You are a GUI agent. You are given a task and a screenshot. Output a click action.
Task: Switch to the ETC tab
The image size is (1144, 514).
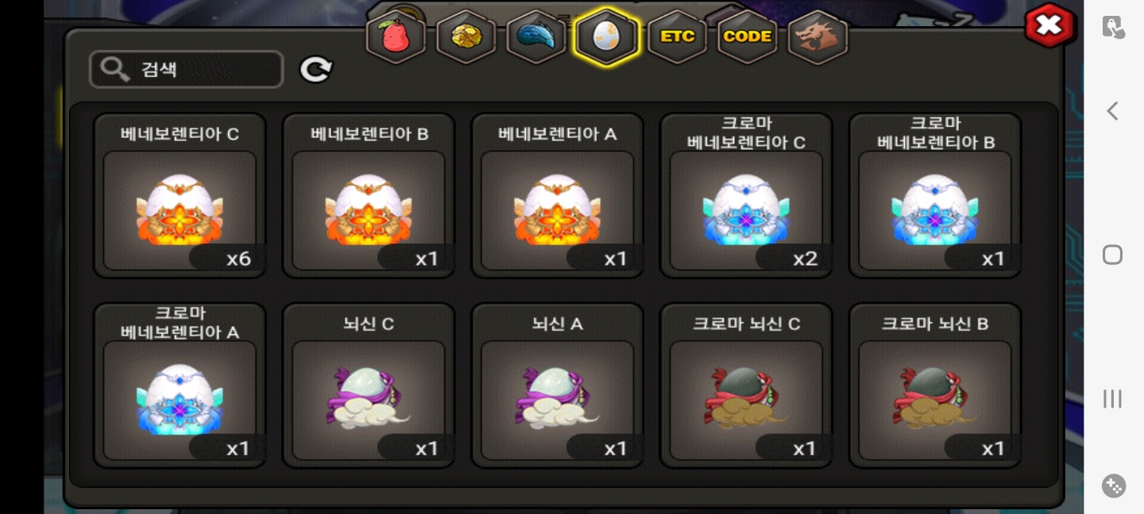[677, 36]
